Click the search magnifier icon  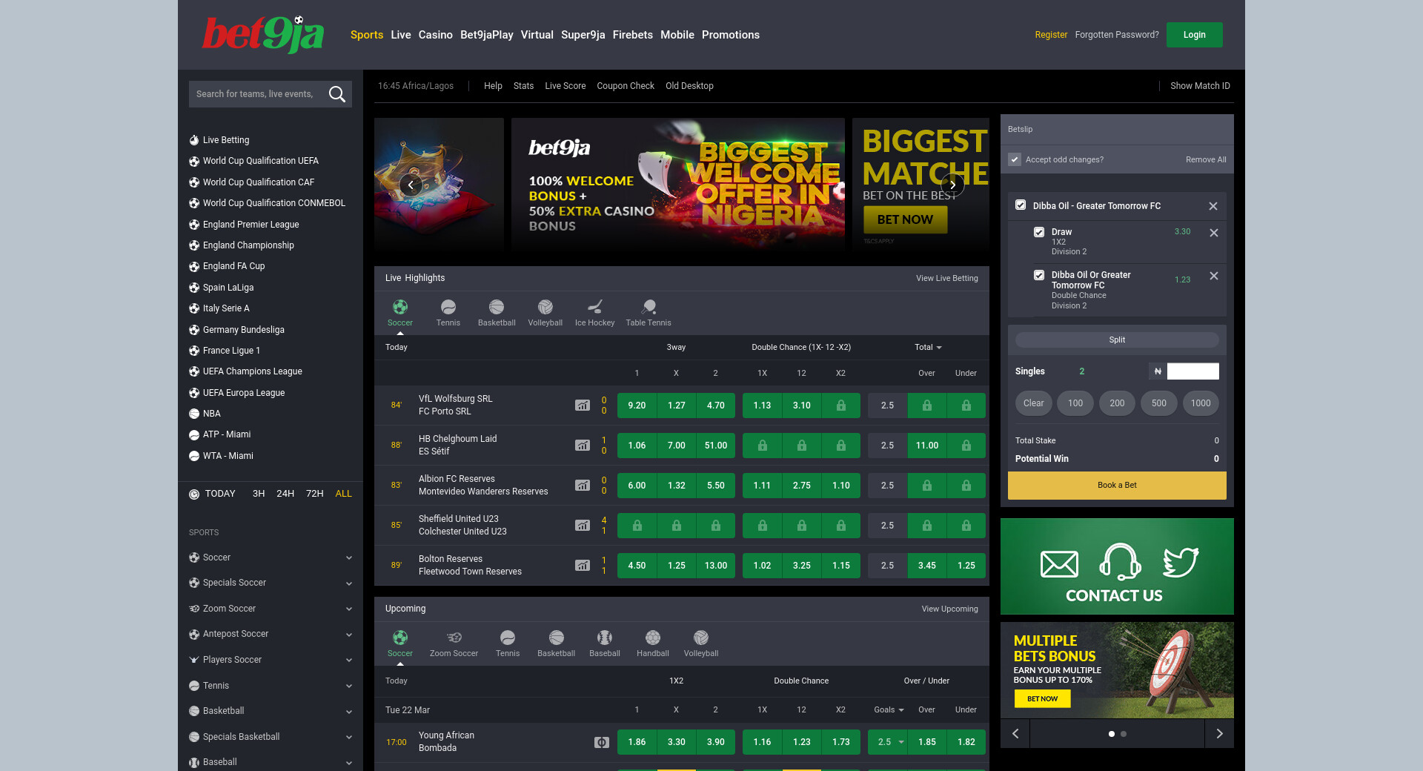click(x=337, y=94)
